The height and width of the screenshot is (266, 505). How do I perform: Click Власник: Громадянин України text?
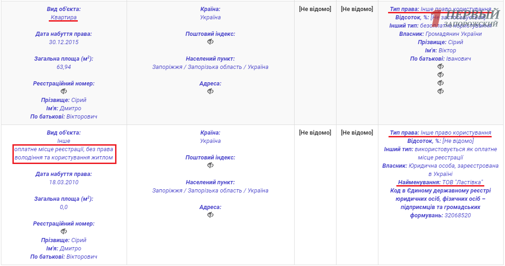click(441, 34)
